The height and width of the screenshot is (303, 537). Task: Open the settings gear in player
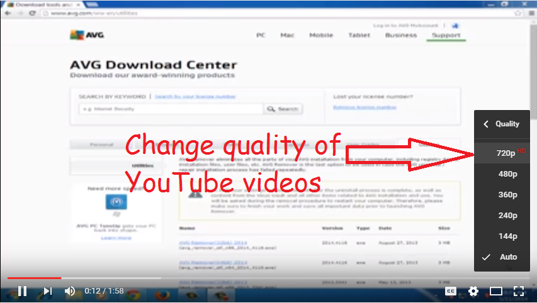tap(473, 291)
